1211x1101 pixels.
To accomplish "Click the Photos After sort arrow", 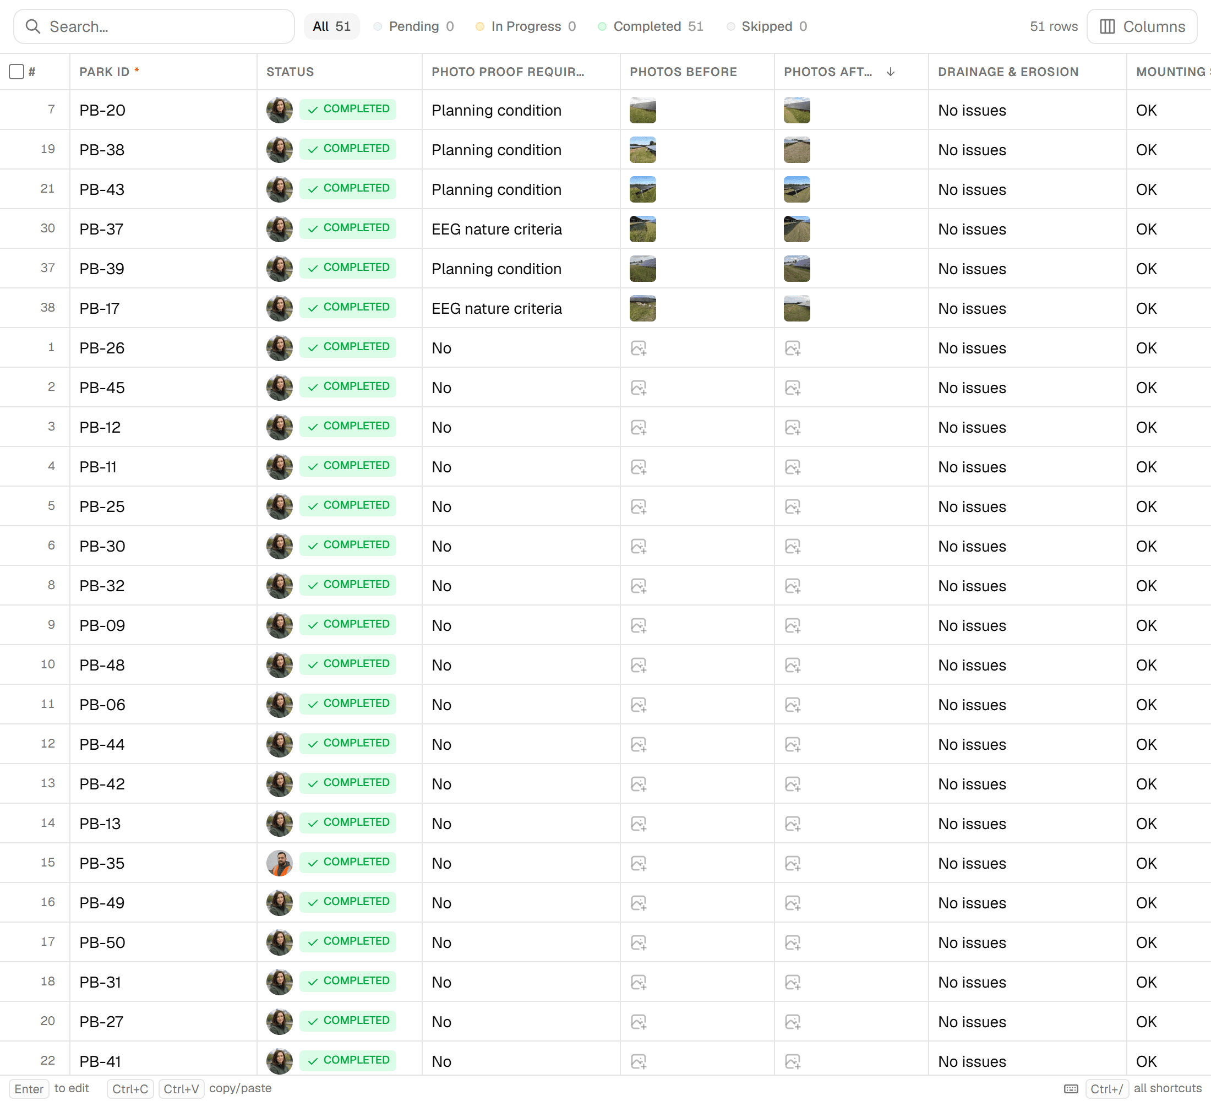I will coord(891,72).
